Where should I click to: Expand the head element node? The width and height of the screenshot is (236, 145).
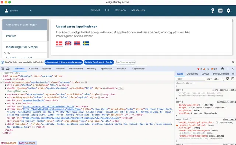pos(3,79)
